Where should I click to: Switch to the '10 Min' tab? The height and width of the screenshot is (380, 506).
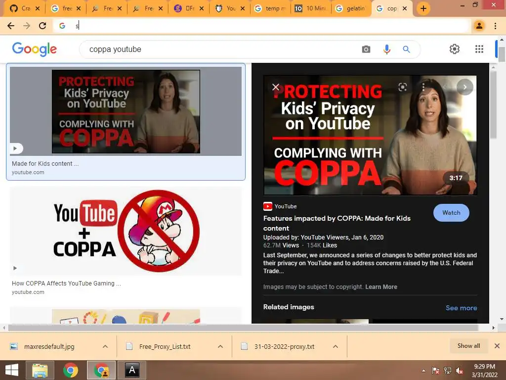(311, 8)
